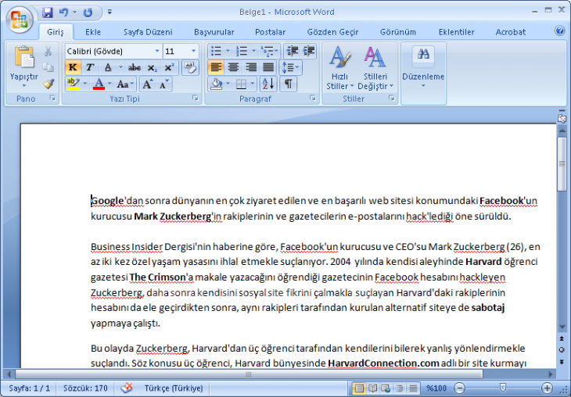Increase the paragraph indent

click(308, 51)
